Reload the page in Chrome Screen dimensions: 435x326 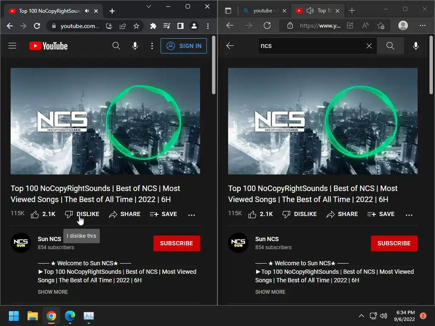(37, 26)
